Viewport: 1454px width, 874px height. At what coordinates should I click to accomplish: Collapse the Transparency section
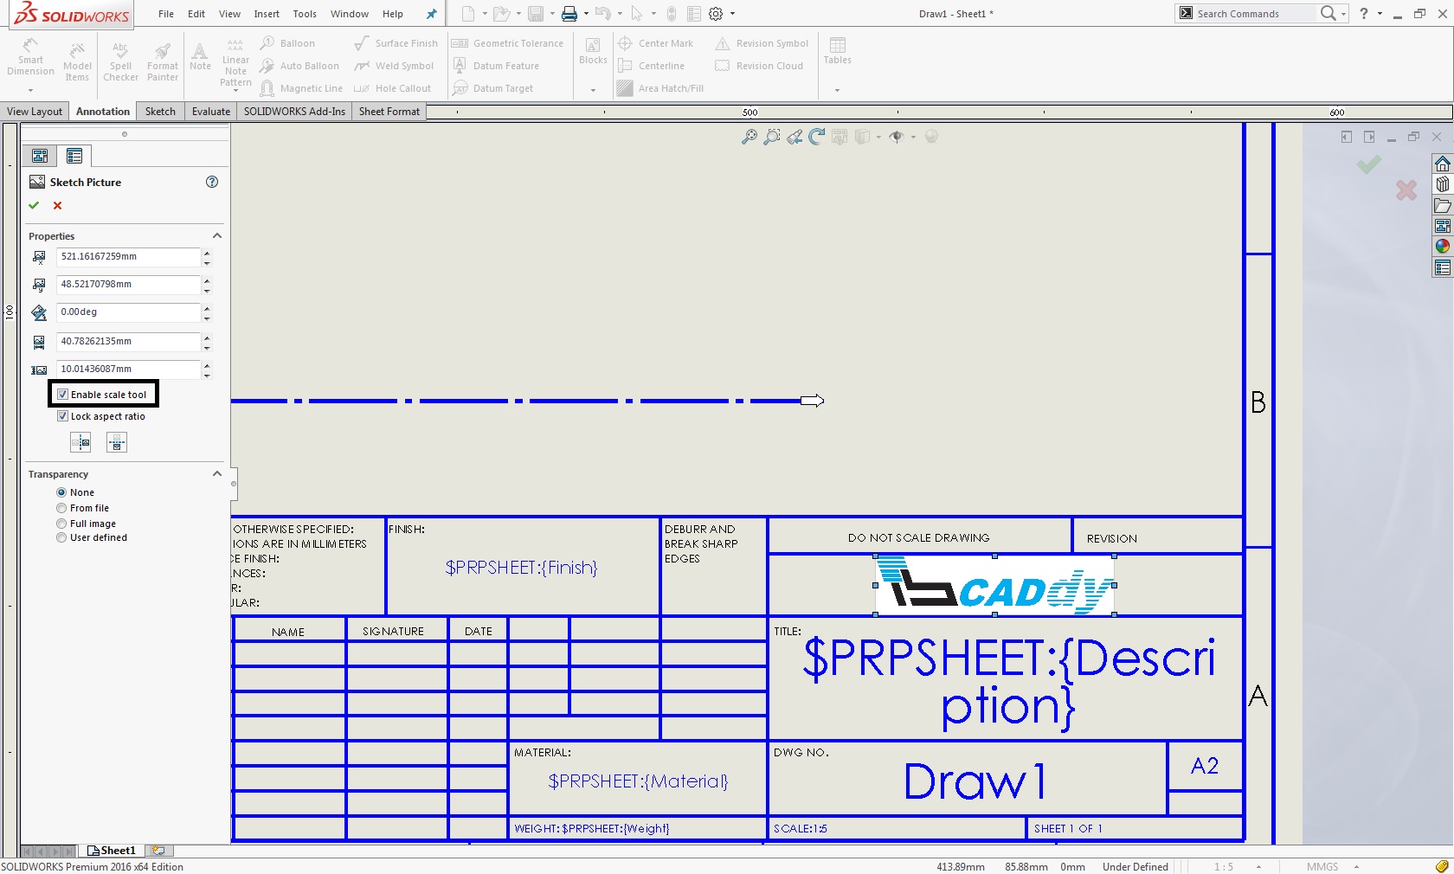[x=217, y=473]
